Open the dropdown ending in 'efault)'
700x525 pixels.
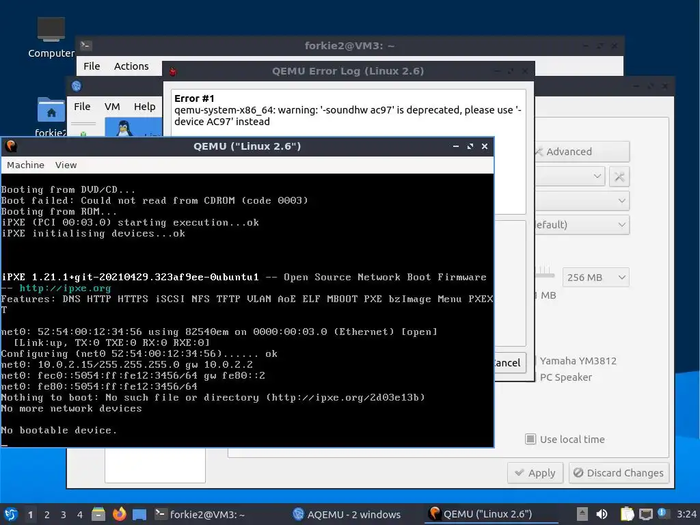[582, 224]
